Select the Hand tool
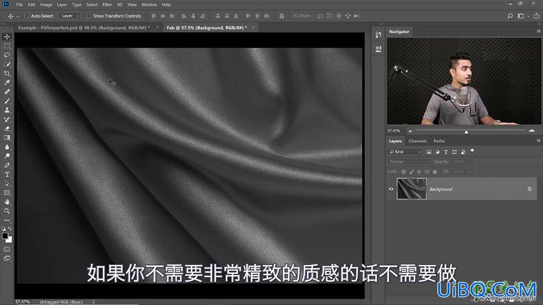Screen dimensions: 543x305 (x=7, y=202)
